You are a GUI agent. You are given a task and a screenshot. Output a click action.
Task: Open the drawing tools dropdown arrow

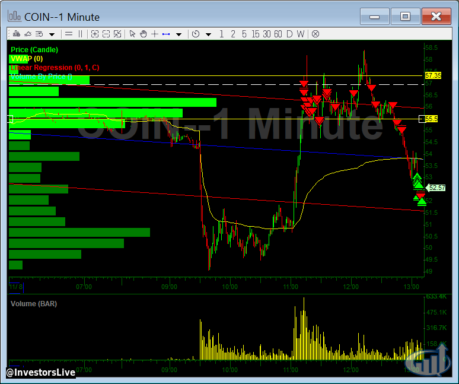tap(179, 34)
